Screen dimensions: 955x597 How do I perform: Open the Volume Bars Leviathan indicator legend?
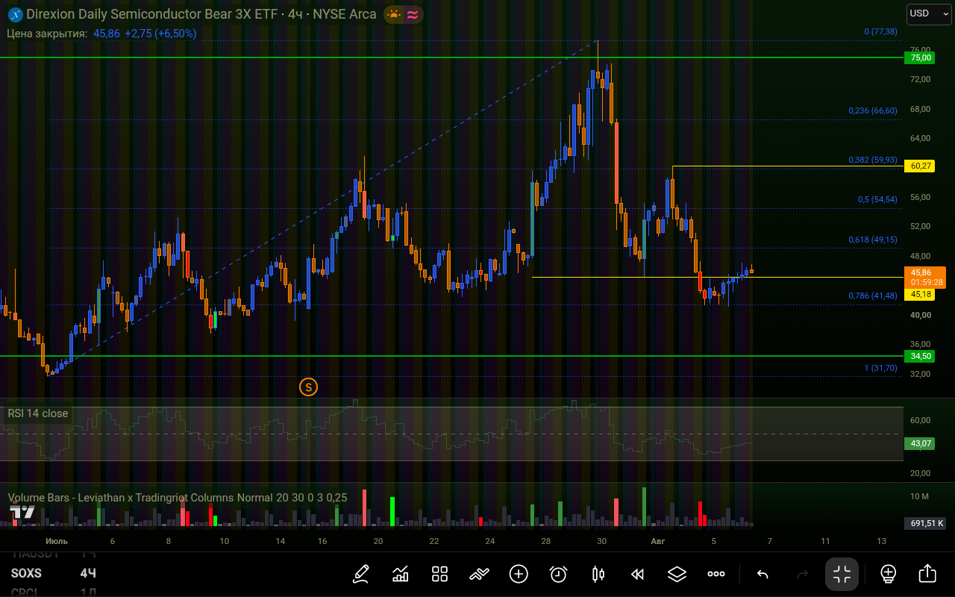(x=178, y=498)
